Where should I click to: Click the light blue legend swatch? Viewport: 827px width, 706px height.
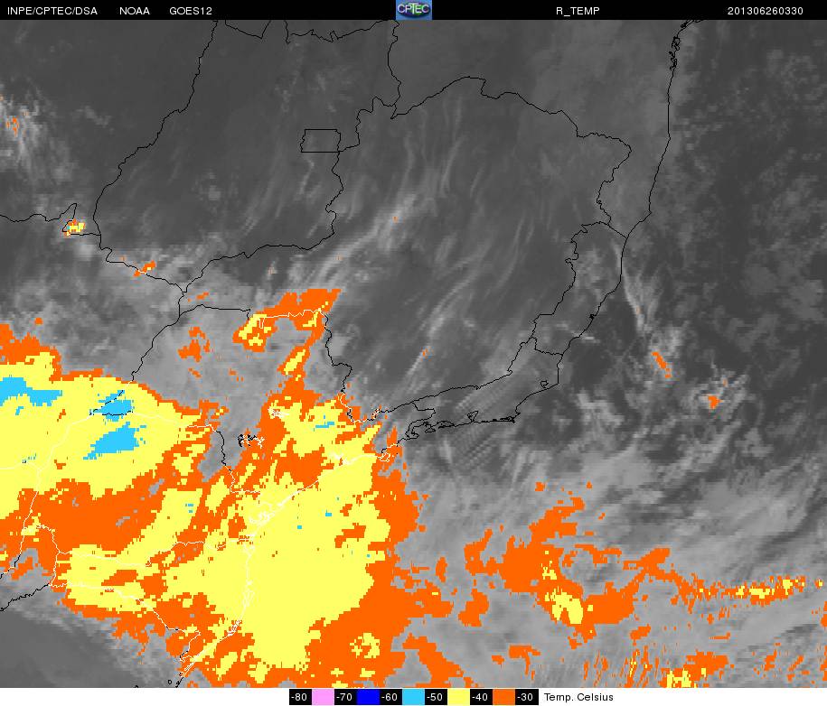click(x=413, y=697)
